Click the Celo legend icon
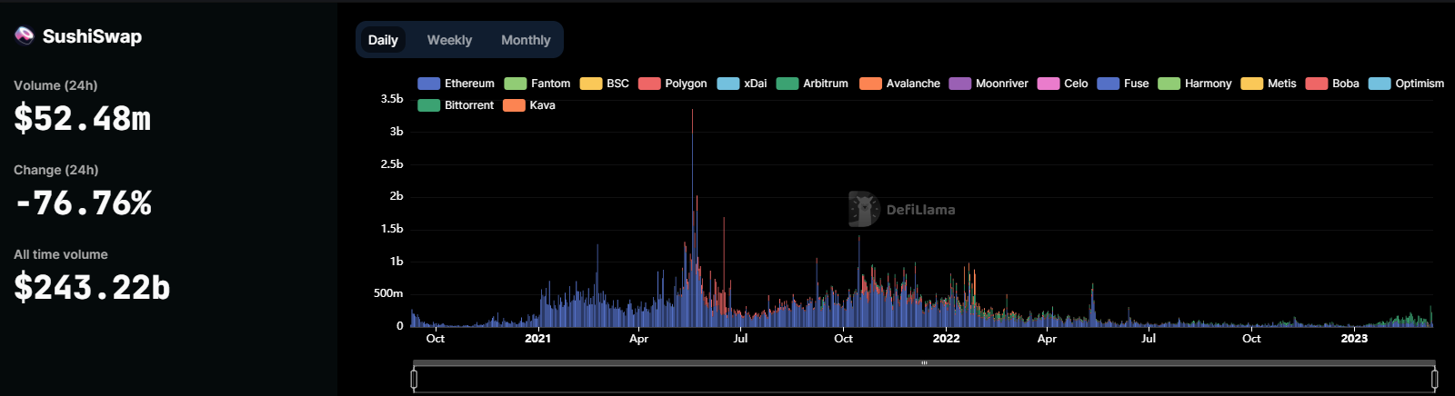This screenshot has height=396, width=1455. coord(1049,84)
